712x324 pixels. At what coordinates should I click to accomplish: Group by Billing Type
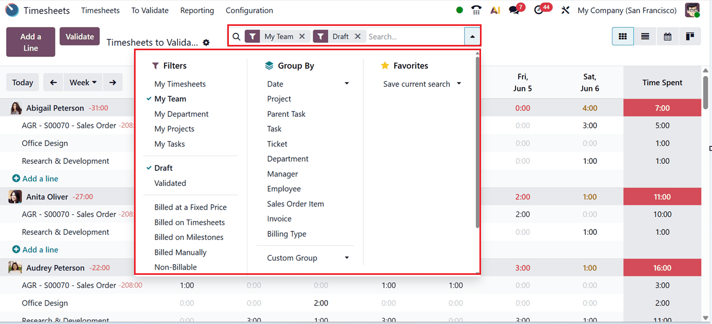[287, 234]
